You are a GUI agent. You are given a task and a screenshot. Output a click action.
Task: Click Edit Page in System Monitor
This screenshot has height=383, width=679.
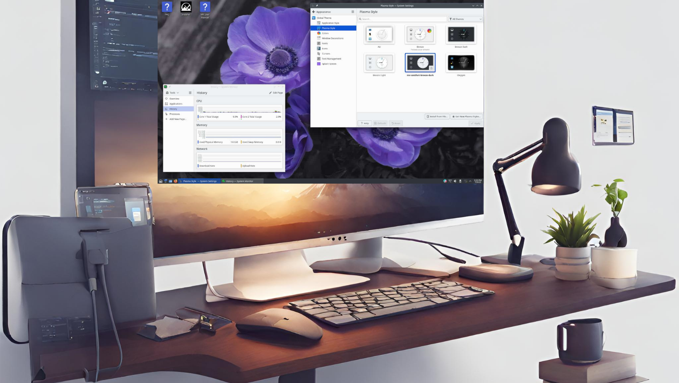pos(276,93)
